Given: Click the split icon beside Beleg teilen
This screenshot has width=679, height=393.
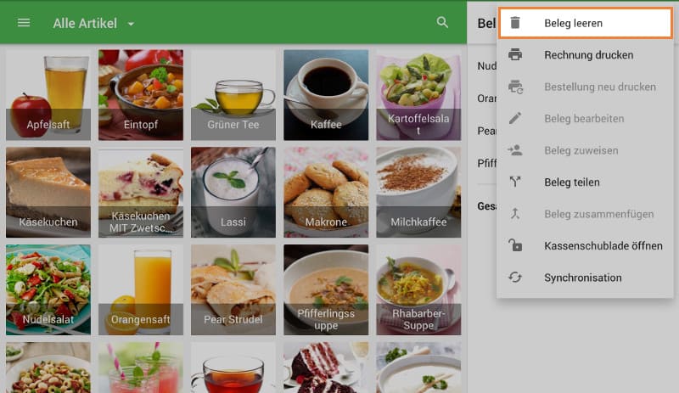Looking at the screenshot, I should [x=515, y=182].
